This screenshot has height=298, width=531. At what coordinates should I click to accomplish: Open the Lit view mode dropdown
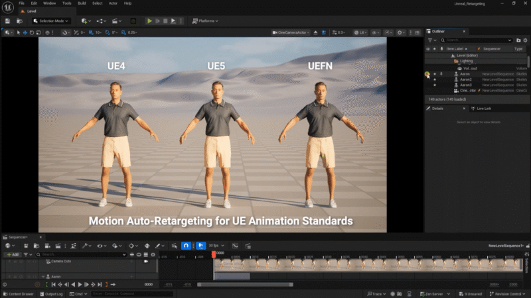[x=360, y=32]
